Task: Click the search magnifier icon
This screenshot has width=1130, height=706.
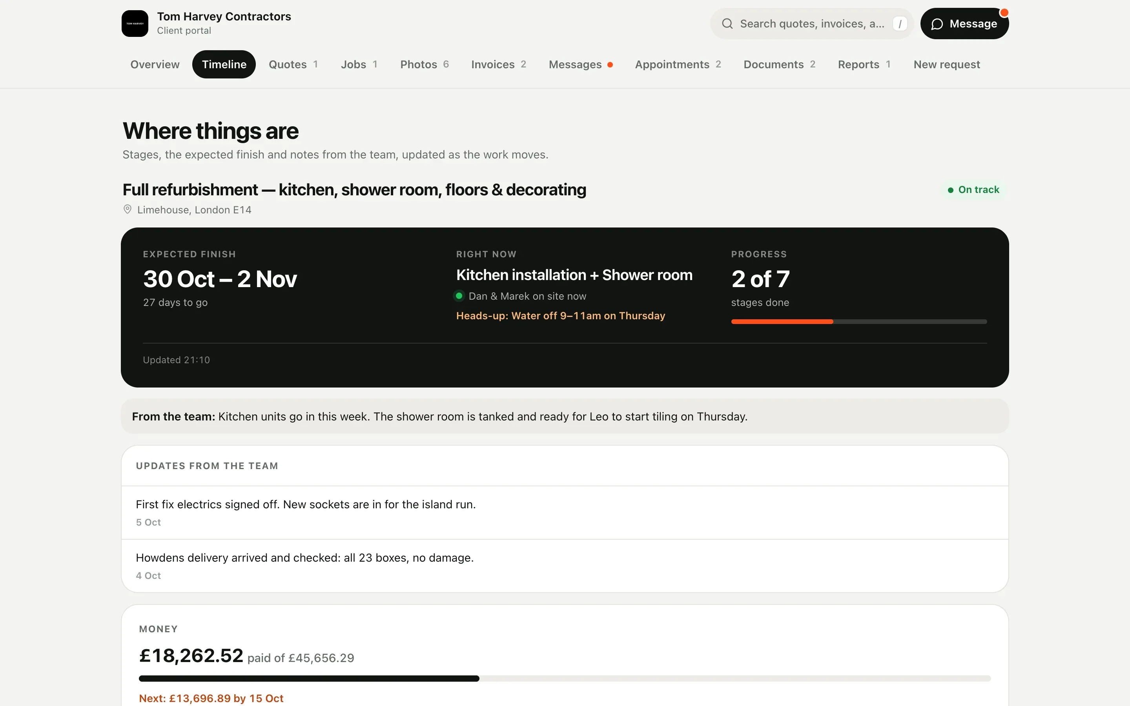Action: click(x=727, y=24)
